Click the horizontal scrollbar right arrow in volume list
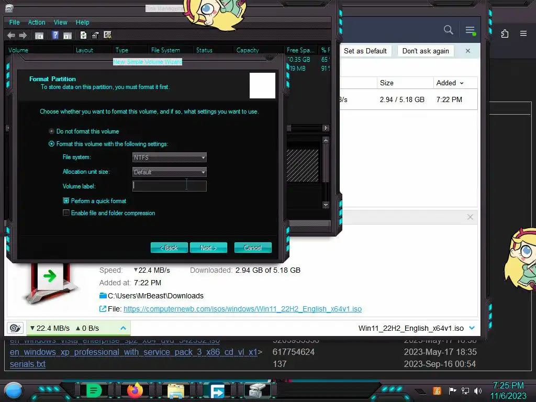 point(326,128)
